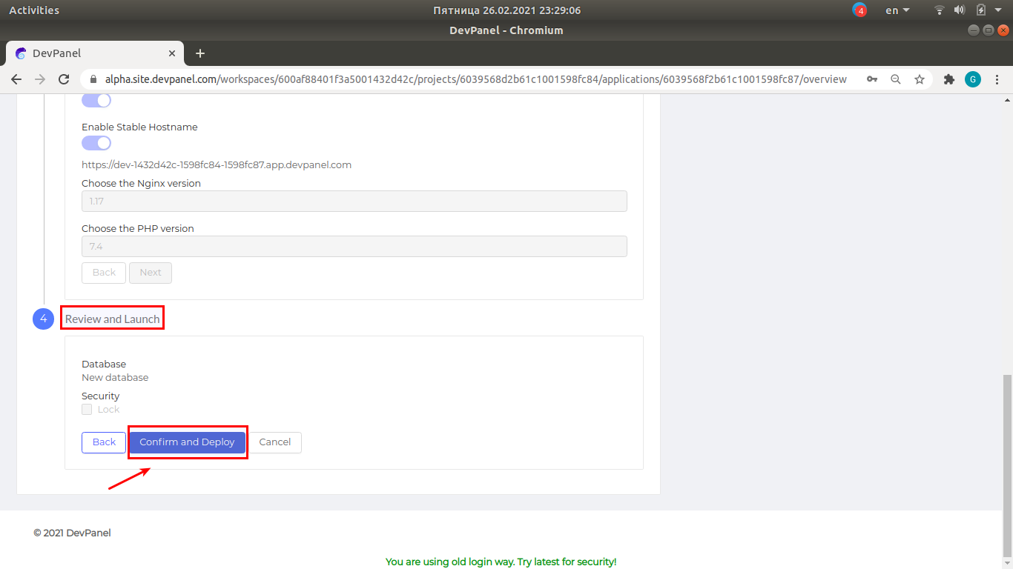Viewport: 1013px width, 569px height.
Task: Check the Lock security checkbox
Action: pyautogui.click(x=86, y=409)
